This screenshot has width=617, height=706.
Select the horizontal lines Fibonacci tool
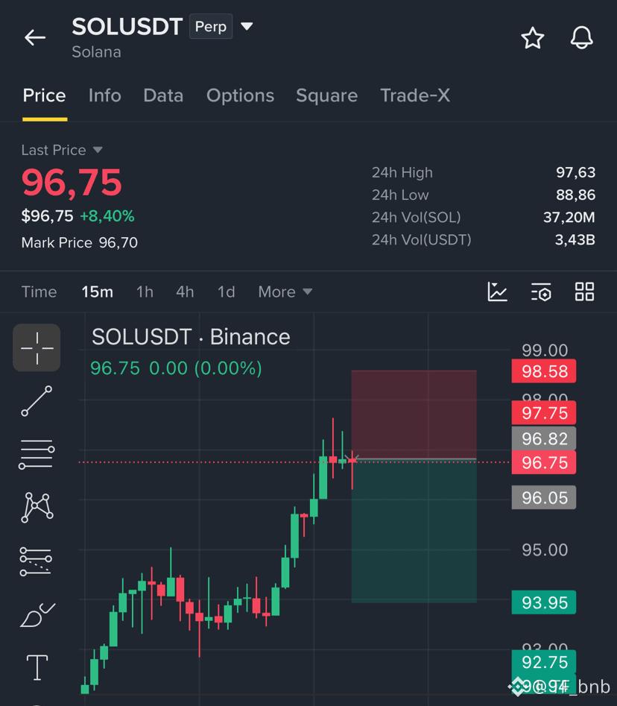click(x=37, y=454)
